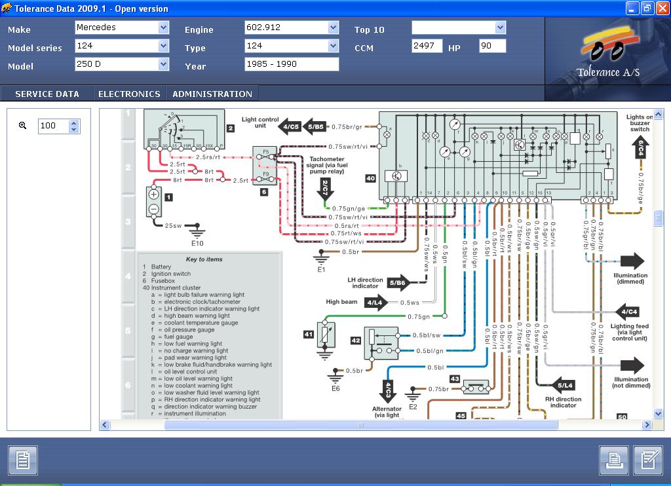The height and width of the screenshot is (486, 671).
Task: Click the horizontal scrollbar thumb
Action: (x=361, y=425)
